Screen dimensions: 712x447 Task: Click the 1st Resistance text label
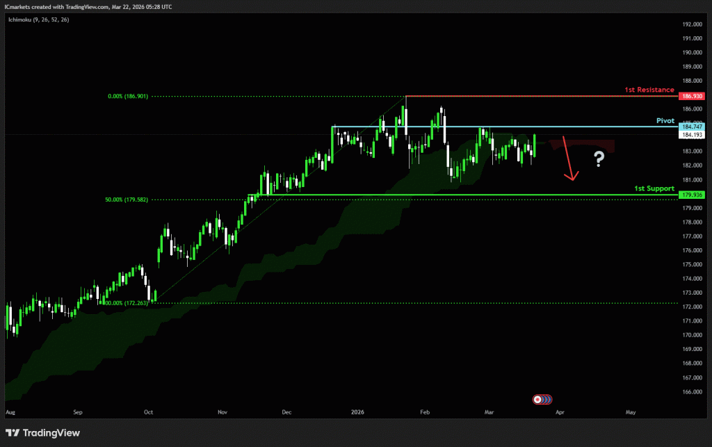[649, 90]
